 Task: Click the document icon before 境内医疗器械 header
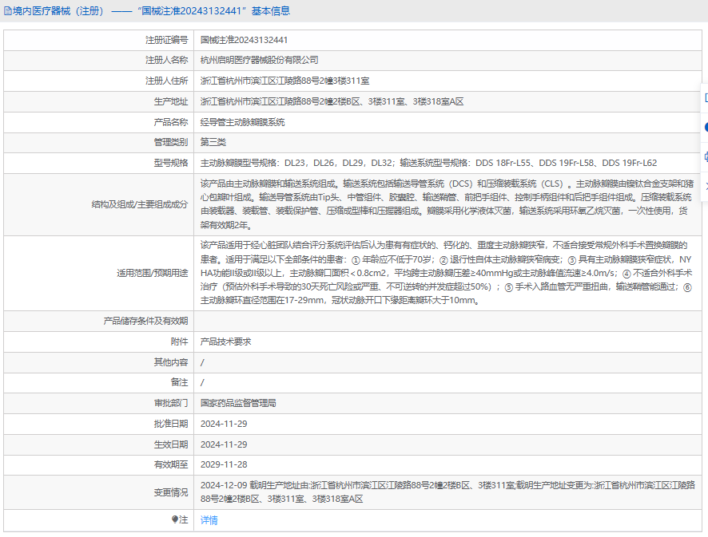point(8,11)
